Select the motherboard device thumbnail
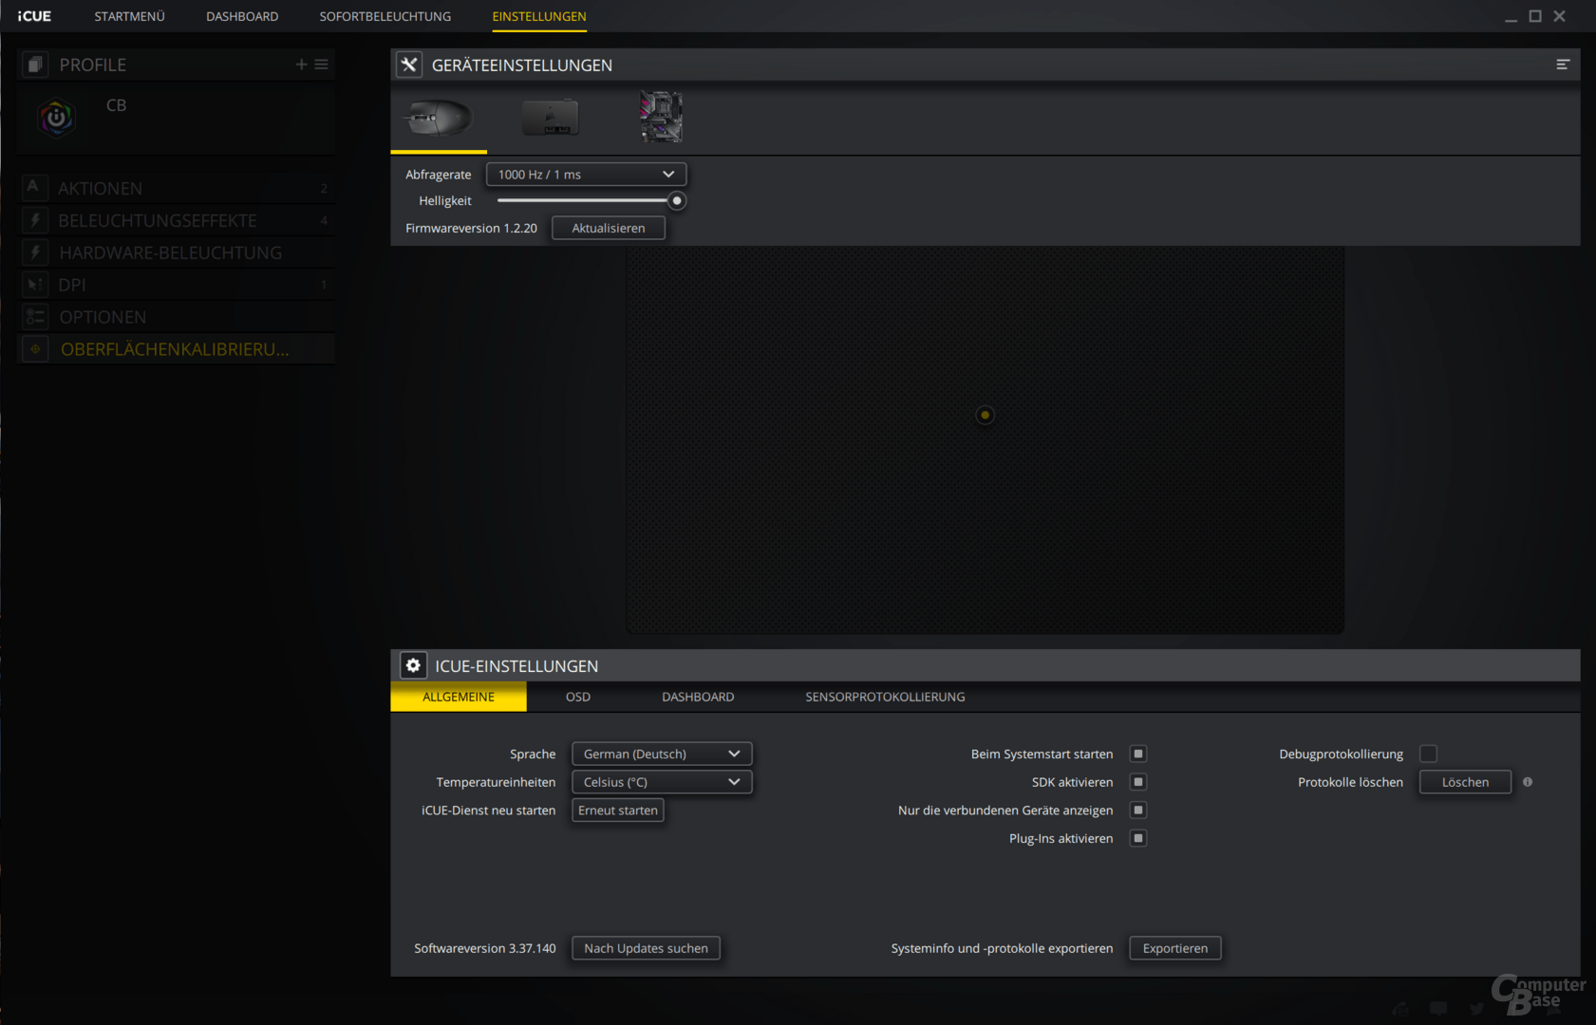Image resolution: width=1596 pixels, height=1025 pixels. point(661,117)
